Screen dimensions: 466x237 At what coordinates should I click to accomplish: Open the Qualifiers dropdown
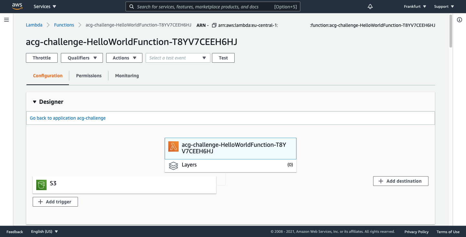(82, 58)
